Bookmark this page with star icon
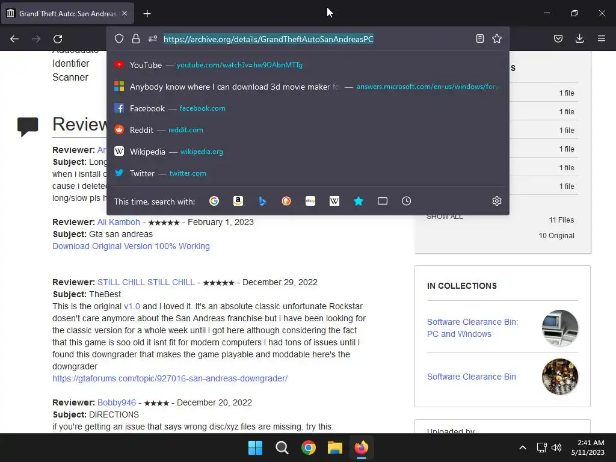 [497, 38]
